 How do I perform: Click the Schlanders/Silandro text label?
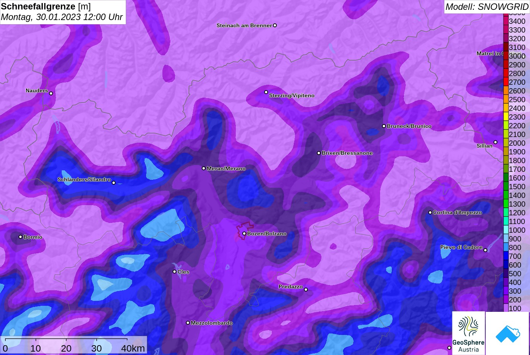[84, 179]
